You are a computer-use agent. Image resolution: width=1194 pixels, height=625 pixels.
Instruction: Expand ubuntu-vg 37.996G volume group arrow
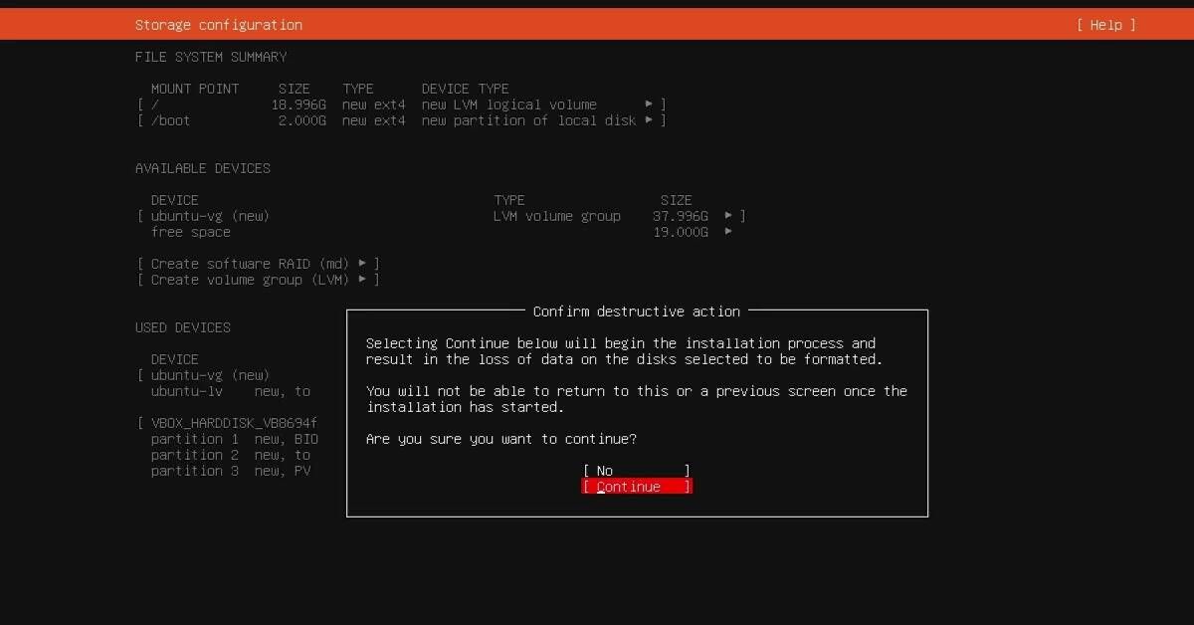tap(728, 216)
